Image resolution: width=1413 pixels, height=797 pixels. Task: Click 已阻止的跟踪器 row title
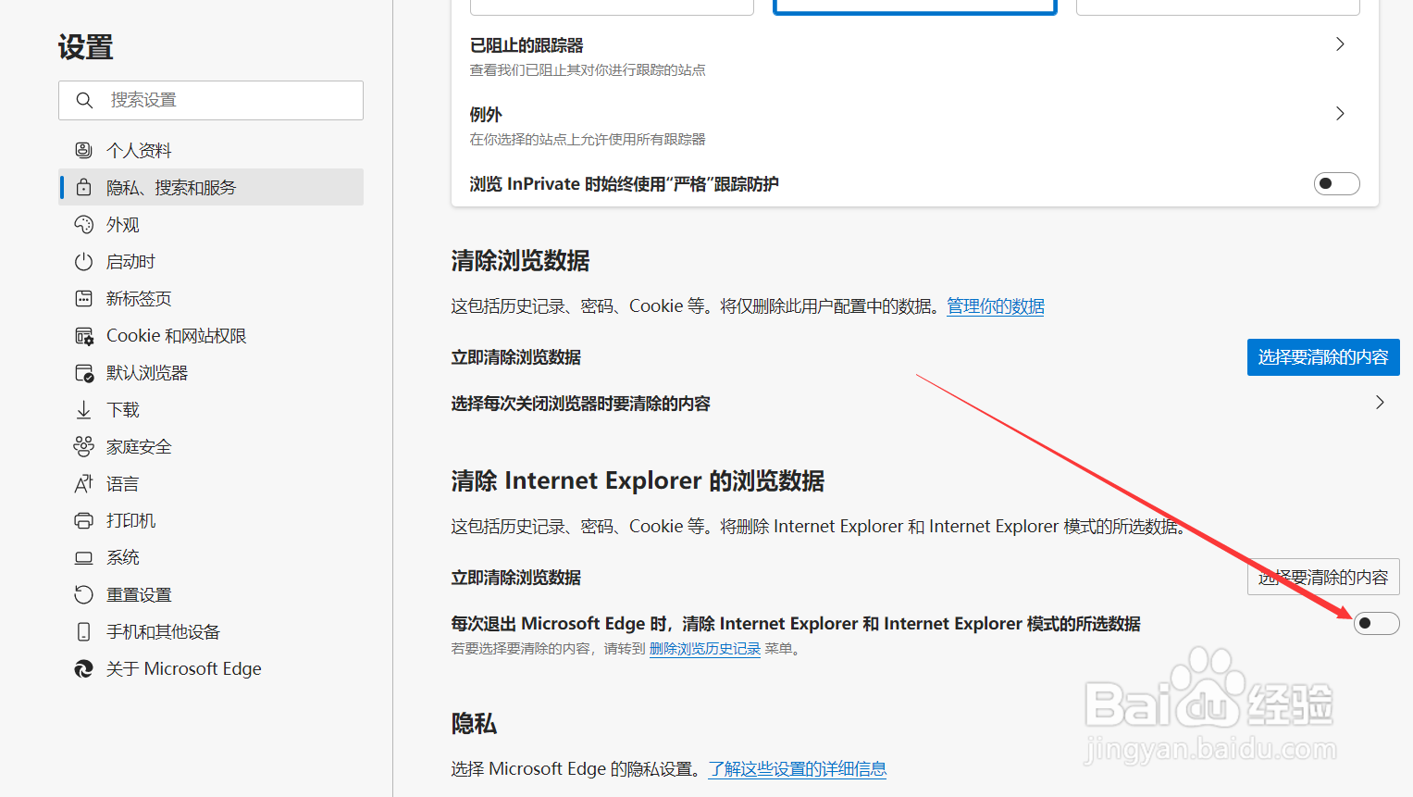pos(527,45)
